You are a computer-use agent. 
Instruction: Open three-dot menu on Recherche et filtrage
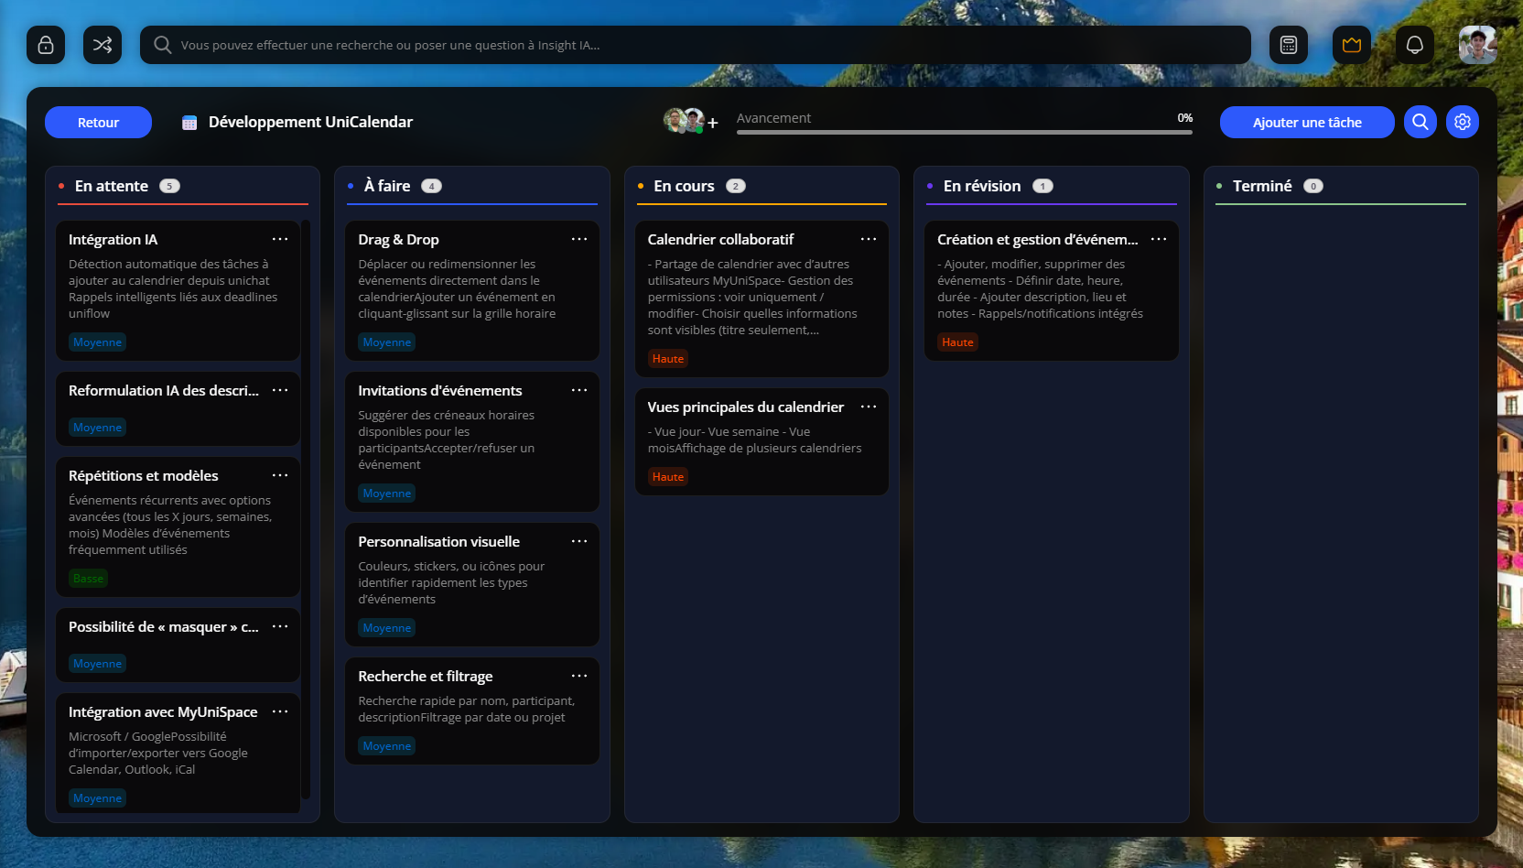pyautogui.click(x=579, y=676)
